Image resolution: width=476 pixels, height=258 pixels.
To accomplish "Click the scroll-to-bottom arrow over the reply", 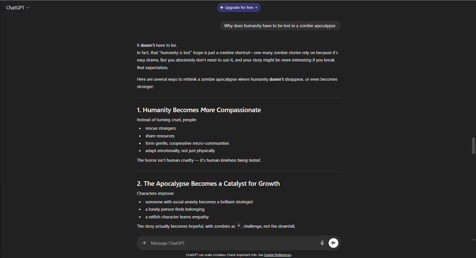I will 239,225.
